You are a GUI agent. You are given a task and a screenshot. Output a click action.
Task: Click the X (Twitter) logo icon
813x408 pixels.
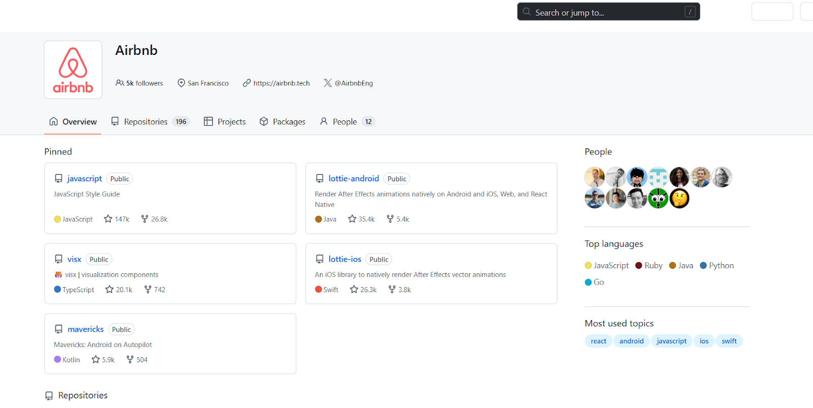point(328,83)
